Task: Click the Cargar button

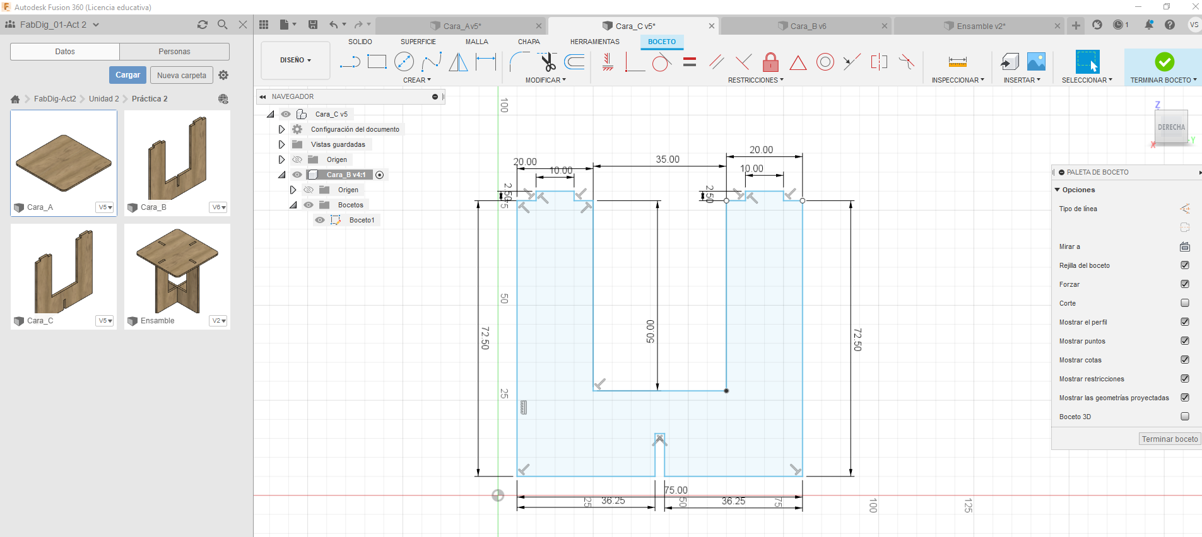Action: 127,75
